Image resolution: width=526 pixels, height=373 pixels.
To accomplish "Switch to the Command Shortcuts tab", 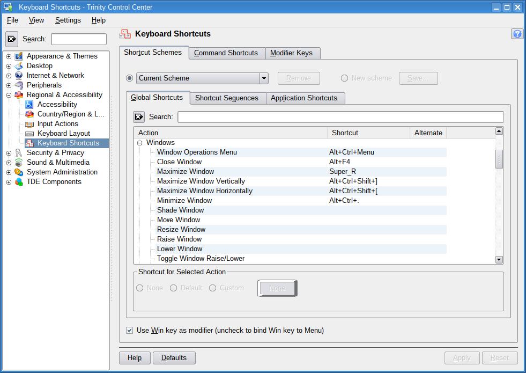I will coord(226,53).
